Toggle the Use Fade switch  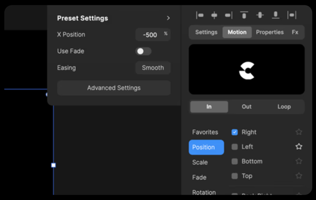(x=144, y=51)
